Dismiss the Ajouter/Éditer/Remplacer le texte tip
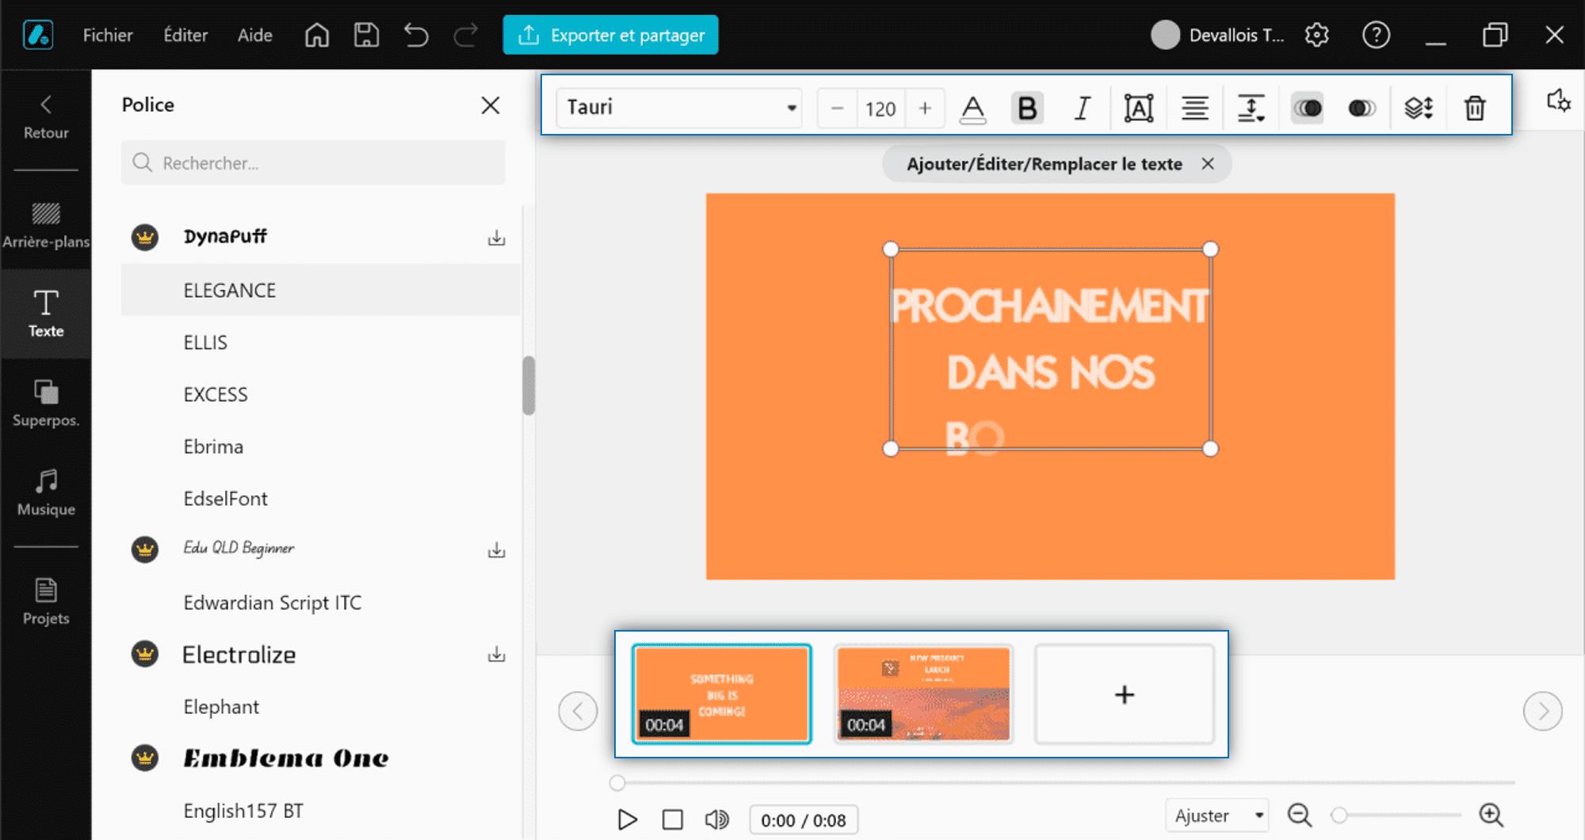This screenshot has height=840, width=1585. click(x=1208, y=164)
